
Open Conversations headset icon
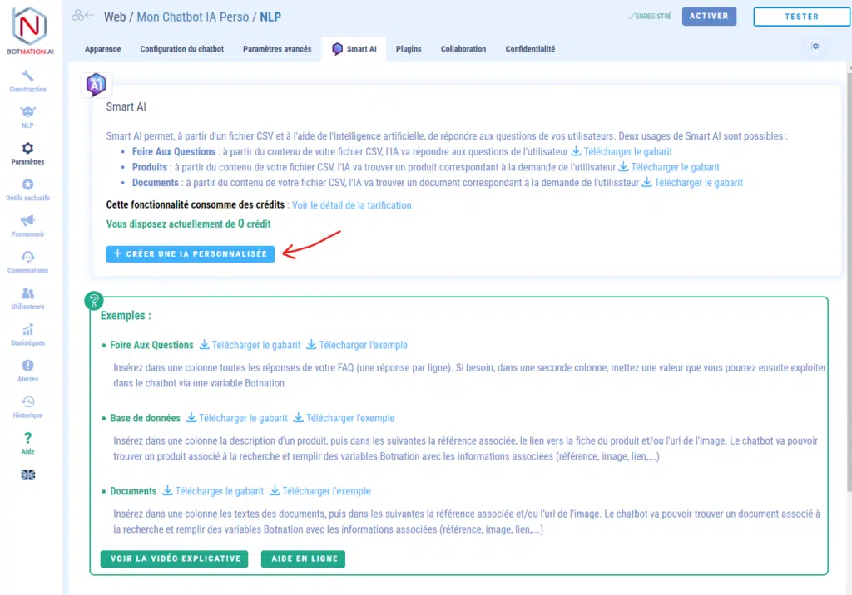(27, 257)
